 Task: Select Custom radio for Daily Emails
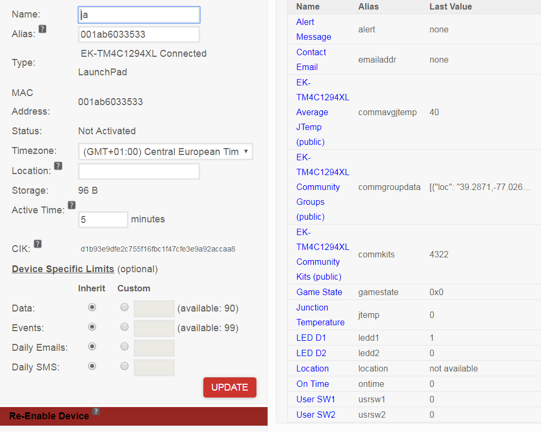pos(125,347)
